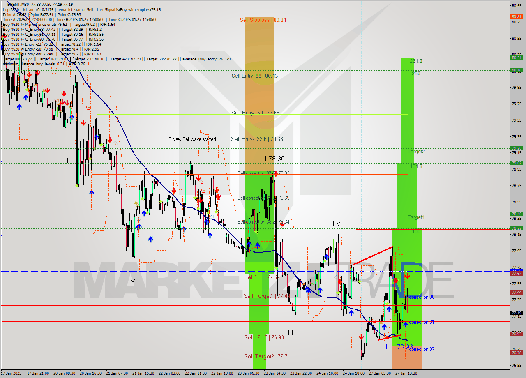Screen dimensions: 526x378
Task: Click the 'I V' wave label
Action: click(337, 223)
